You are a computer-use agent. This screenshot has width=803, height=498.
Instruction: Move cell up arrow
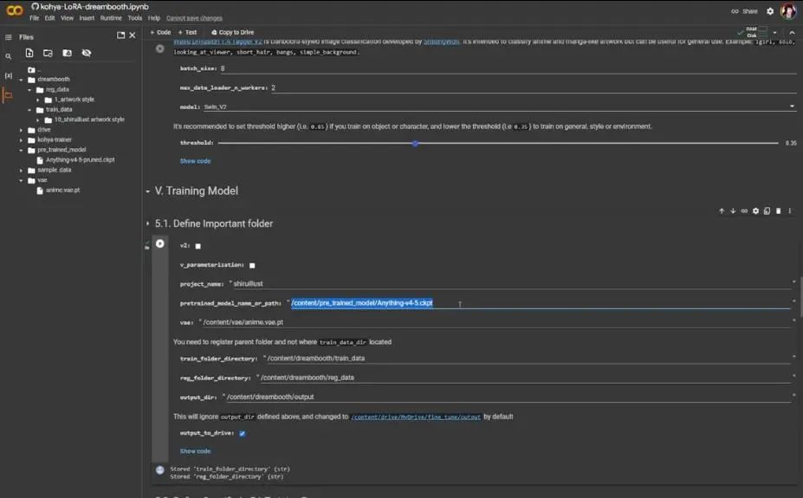pos(722,210)
